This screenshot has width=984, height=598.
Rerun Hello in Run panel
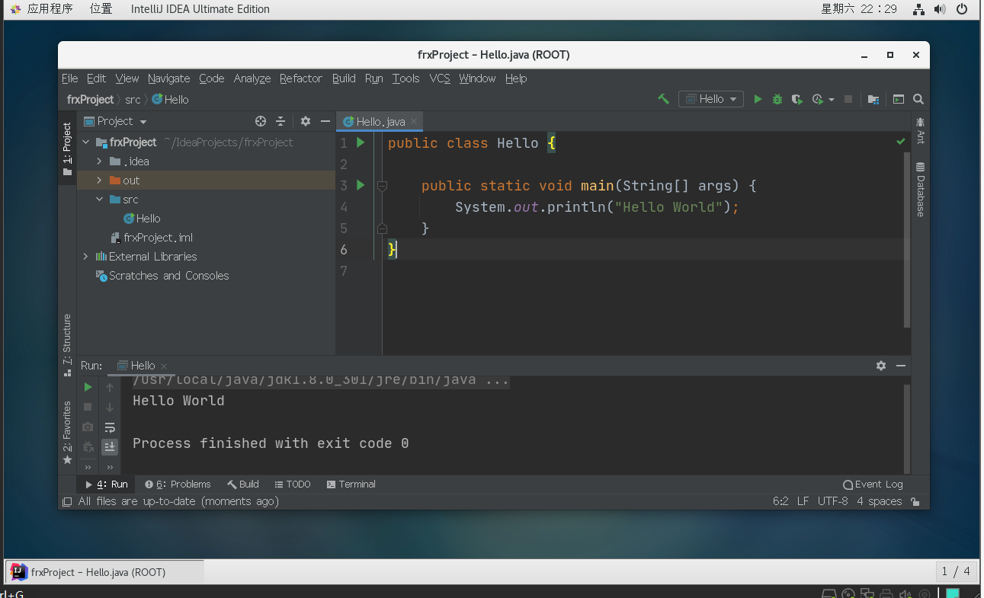(x=88, y=387)
